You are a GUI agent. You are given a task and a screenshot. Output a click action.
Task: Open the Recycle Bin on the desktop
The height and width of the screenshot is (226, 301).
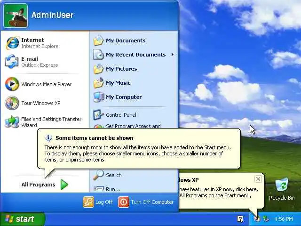point(282,189)
